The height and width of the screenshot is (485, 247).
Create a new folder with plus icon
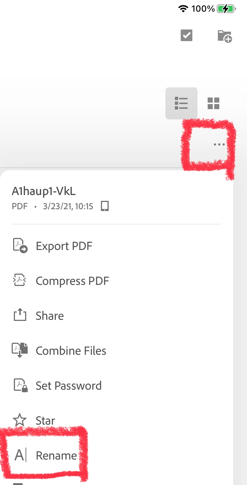pyautogui.click(x=225, y=36)
